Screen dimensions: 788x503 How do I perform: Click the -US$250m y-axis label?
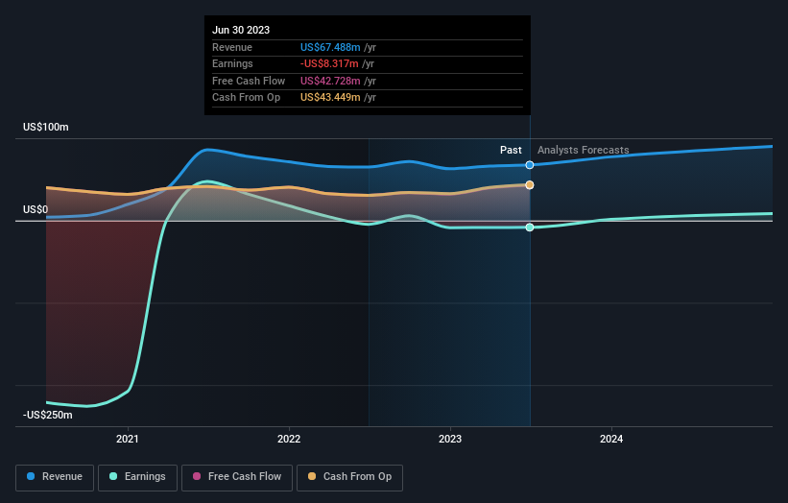tap(48, 415)
